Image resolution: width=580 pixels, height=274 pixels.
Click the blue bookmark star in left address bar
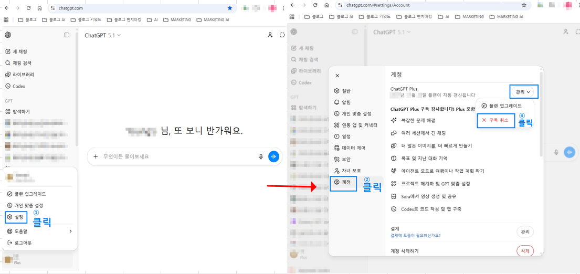[x=230, y=8]
